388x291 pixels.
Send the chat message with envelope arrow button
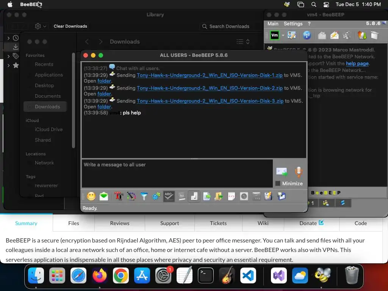(282, 172)
